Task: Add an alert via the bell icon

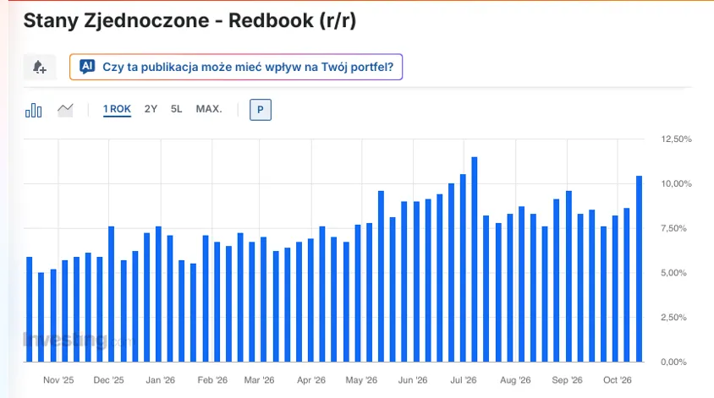Action: point(40,68)
